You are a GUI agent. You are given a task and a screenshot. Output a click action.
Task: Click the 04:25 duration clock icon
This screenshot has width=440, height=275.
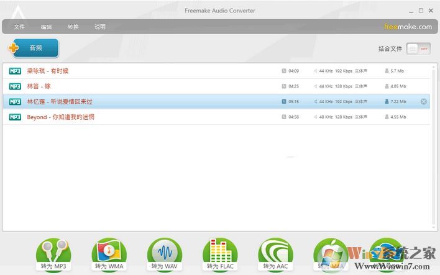[284, 86]
